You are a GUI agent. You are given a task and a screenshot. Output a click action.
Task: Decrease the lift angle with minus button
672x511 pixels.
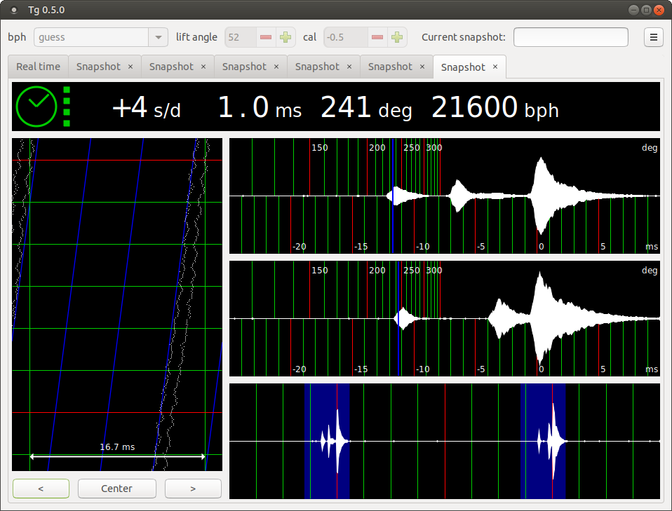pos(266,37)
